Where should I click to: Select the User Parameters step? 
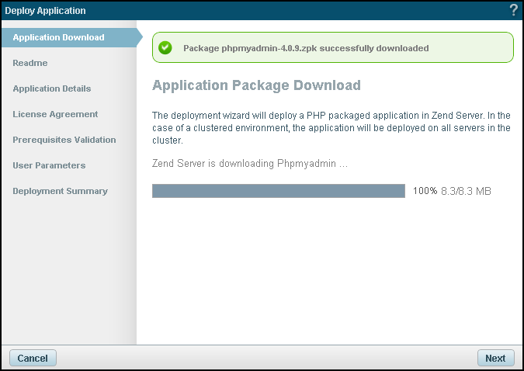49,165
